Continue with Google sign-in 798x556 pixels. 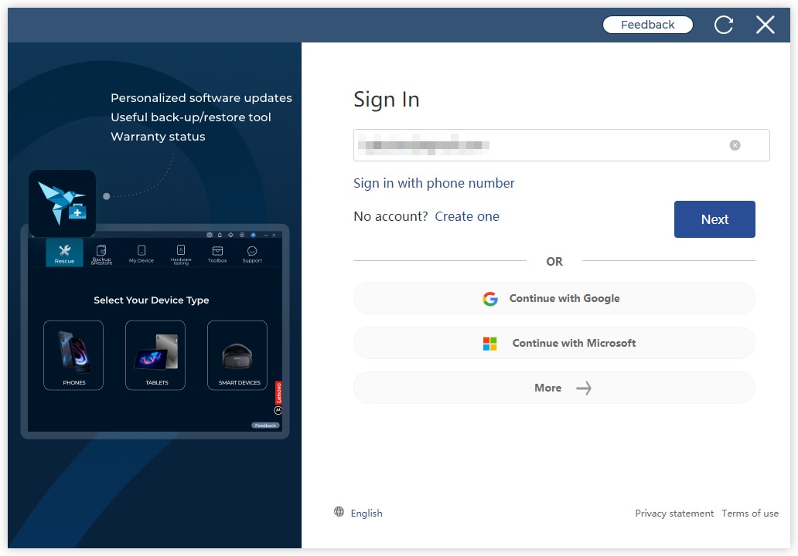pos(554,298)
